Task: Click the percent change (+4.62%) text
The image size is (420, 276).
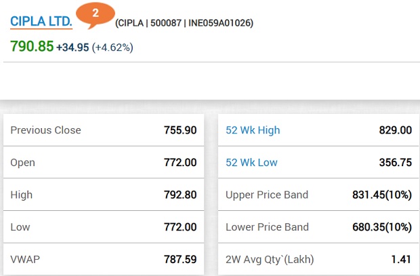Action: 112,47
